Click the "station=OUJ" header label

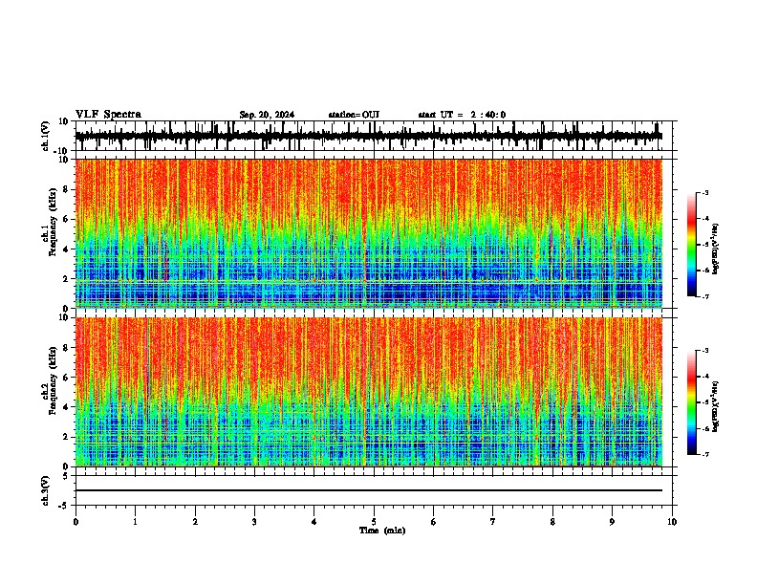pos(354,115)
